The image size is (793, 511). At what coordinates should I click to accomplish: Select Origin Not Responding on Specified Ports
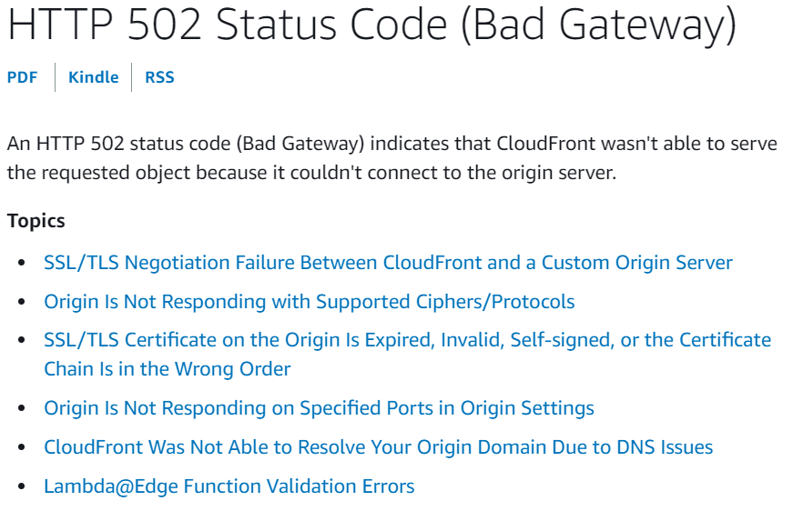pyautogui.click(x=319, y=408)
